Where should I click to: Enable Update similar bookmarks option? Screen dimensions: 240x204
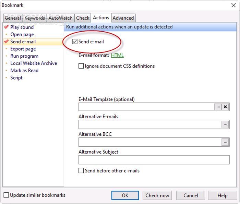click(x=7, y=195)
